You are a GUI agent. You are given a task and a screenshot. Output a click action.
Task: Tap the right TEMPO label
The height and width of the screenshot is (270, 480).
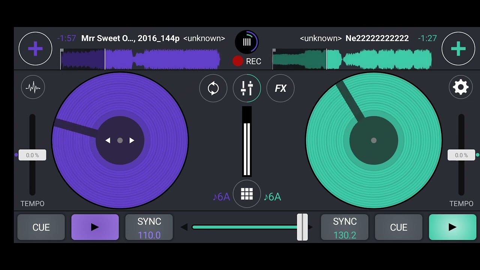461,204
